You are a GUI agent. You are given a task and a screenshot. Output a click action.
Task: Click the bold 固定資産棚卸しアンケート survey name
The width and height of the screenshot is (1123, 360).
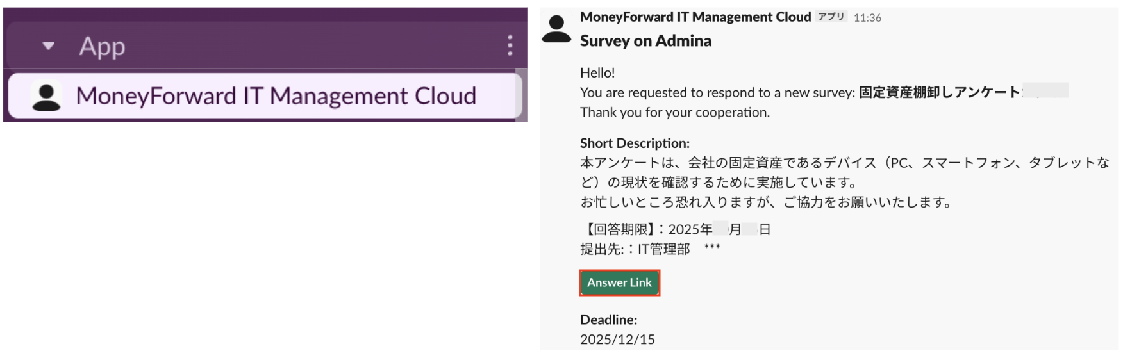[939, 92]
